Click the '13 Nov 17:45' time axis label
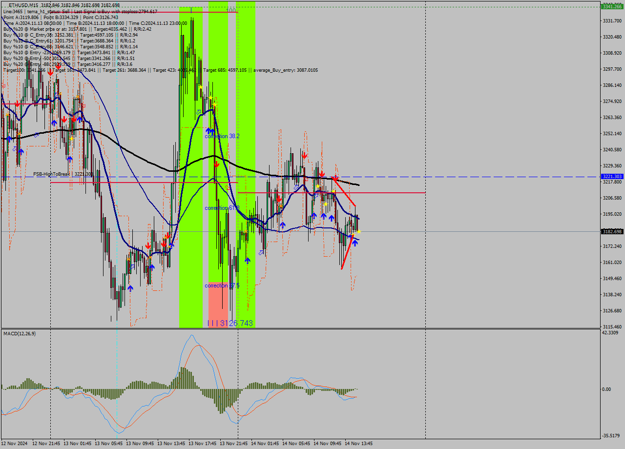Viewport: 625px width, 449px height. click(x=203, y=444)
